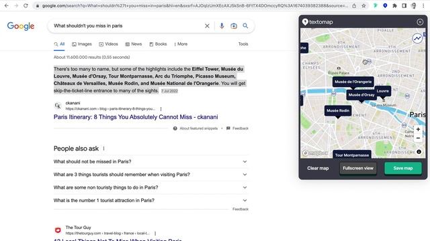Select the Musée Rodin map marker

coord(338,110)
